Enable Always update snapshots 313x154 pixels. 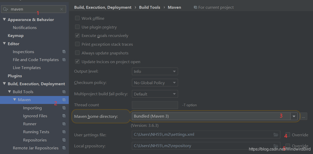pos(77,53)
